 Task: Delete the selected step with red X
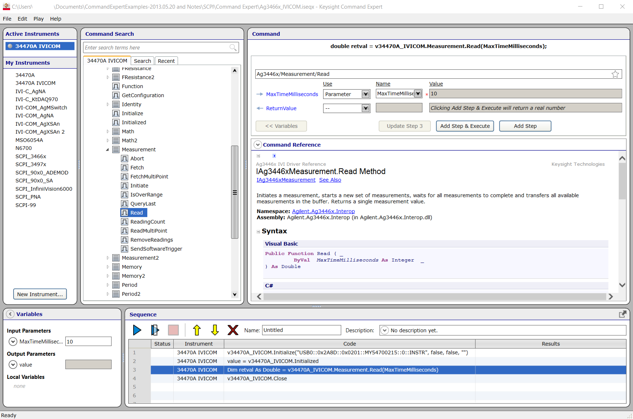pyautogui.click(x=233, y=330)
